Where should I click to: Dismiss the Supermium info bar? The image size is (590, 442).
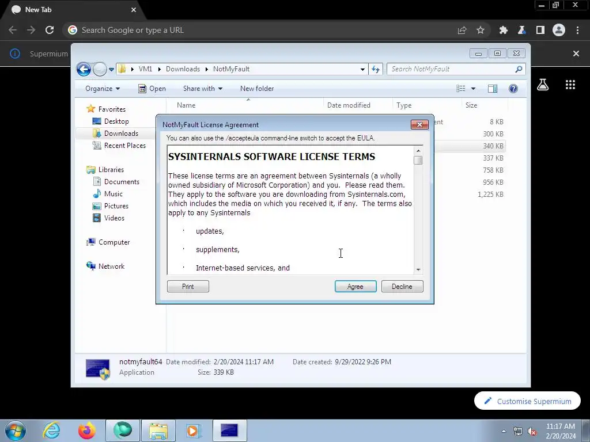click(576, 54)
